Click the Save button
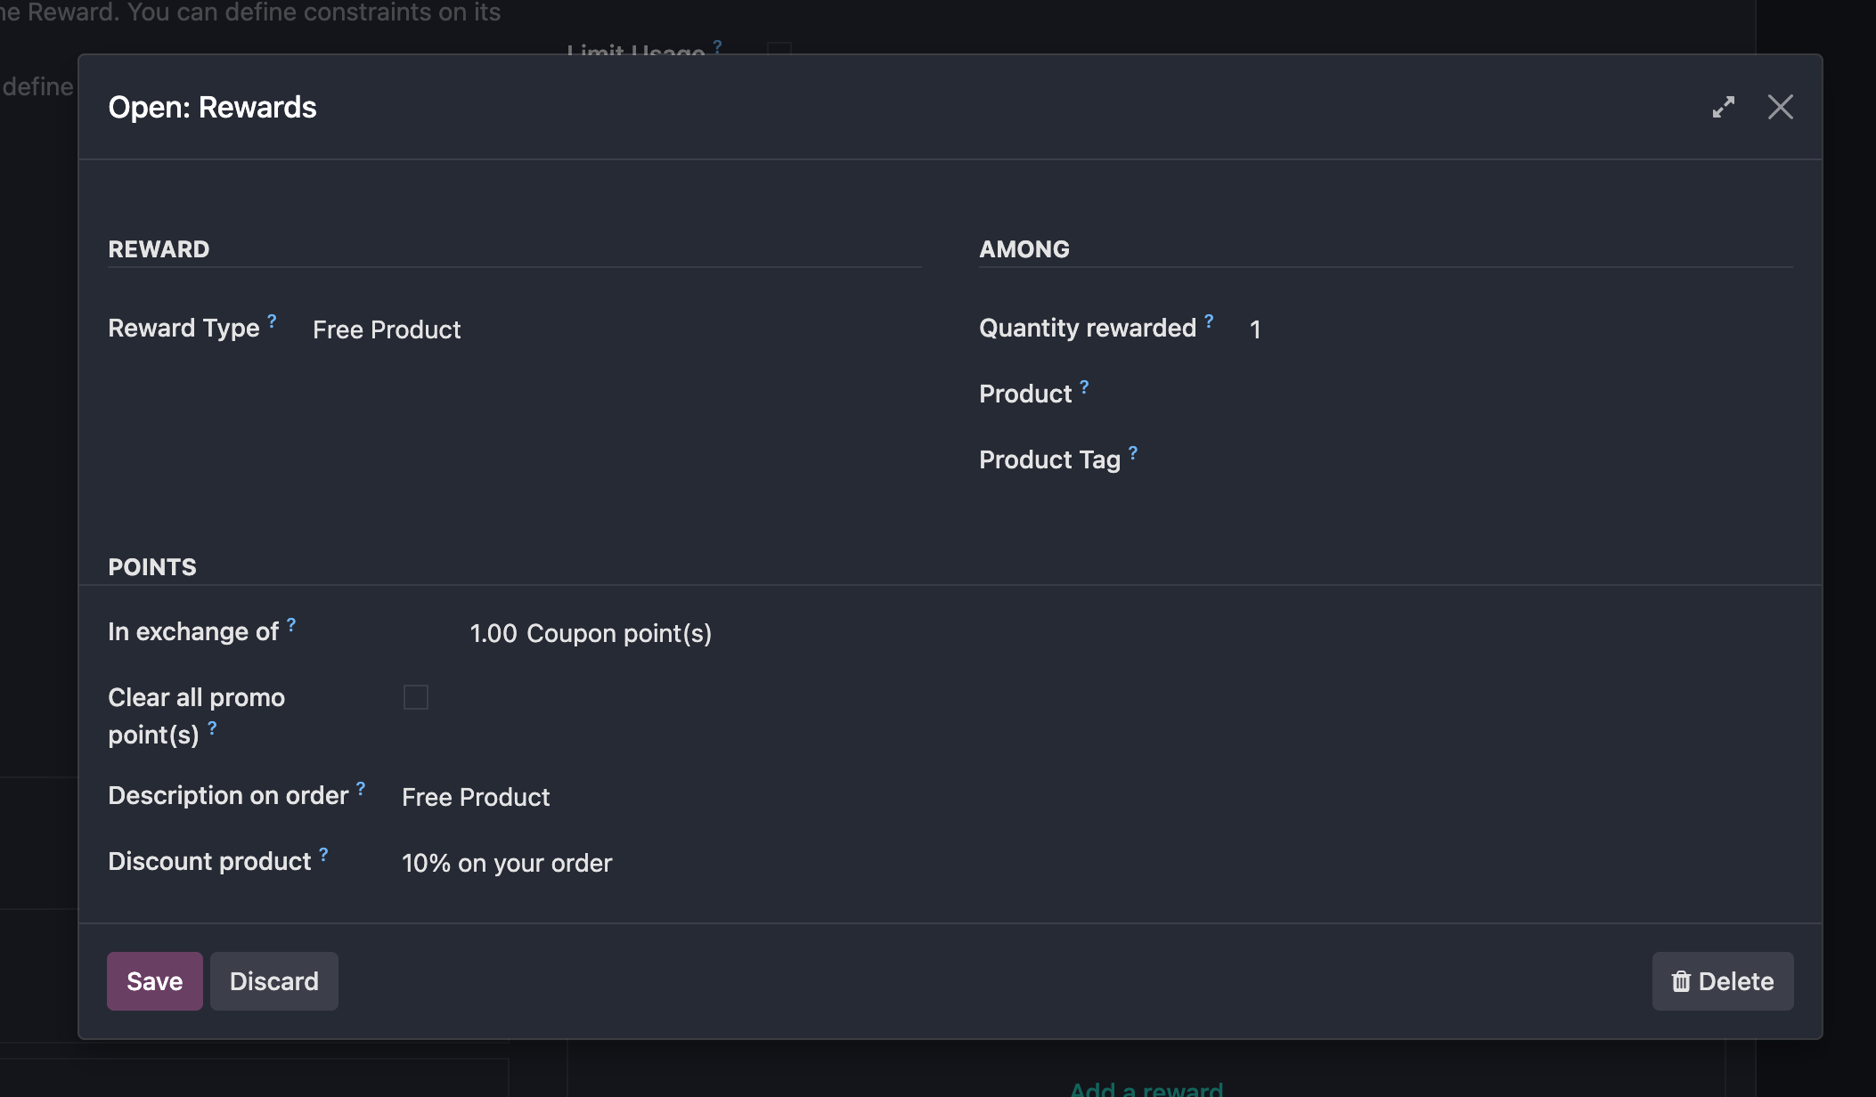Screen dimensions: 1876x1097 coord(154,981)
